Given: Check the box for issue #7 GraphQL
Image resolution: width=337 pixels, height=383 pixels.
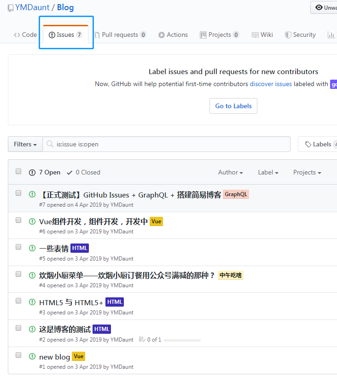Looking at the screenshot, I should pos(18,193).
